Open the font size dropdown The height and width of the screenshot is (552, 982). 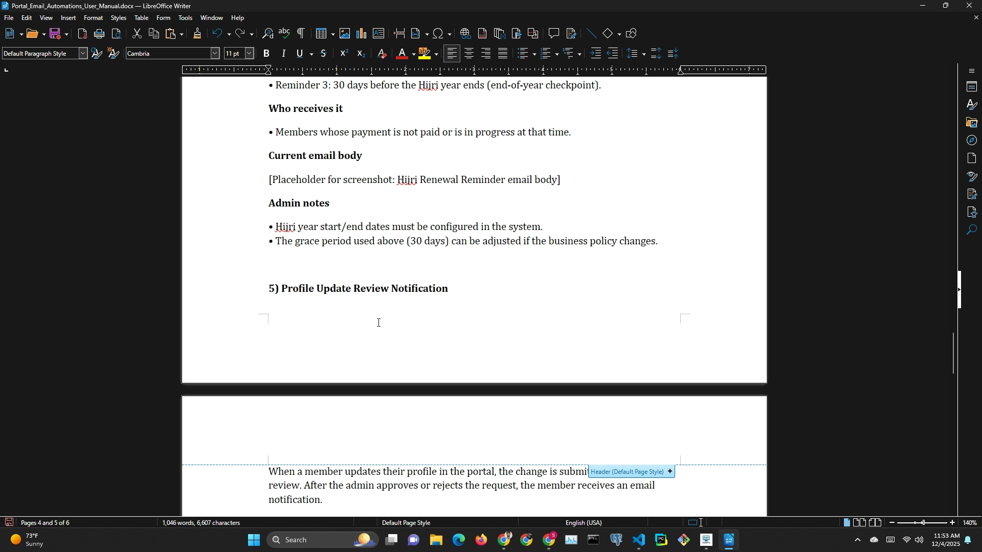(x=250, y=54)
